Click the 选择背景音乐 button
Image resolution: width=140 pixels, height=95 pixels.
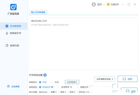pyautogui.click(x=72, y=82)
